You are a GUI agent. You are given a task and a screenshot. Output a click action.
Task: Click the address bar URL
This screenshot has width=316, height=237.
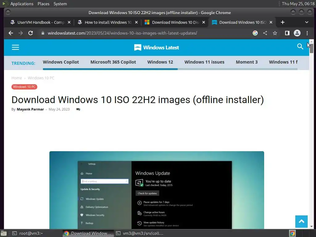[x=122, y=33]
